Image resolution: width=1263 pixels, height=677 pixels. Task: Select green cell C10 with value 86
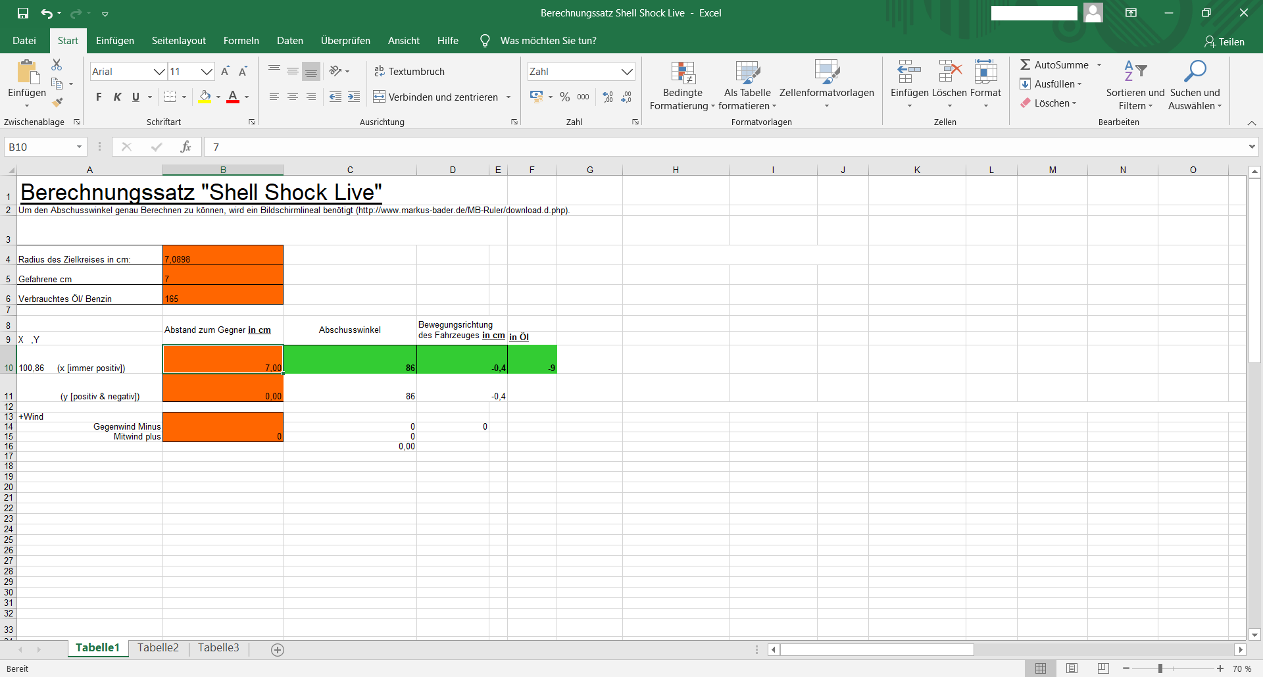pyautogui.click(x=349, y=360)
